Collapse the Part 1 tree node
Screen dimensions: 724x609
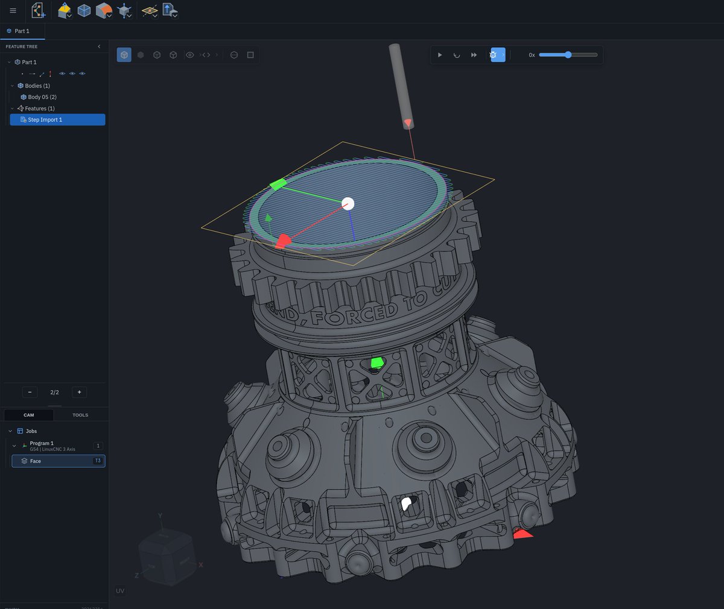pyautogui.click(x=9, y=62)
